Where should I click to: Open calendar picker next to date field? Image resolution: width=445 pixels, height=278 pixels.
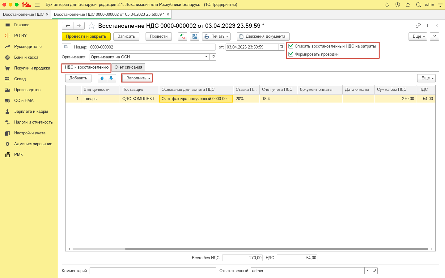(281, 47)
